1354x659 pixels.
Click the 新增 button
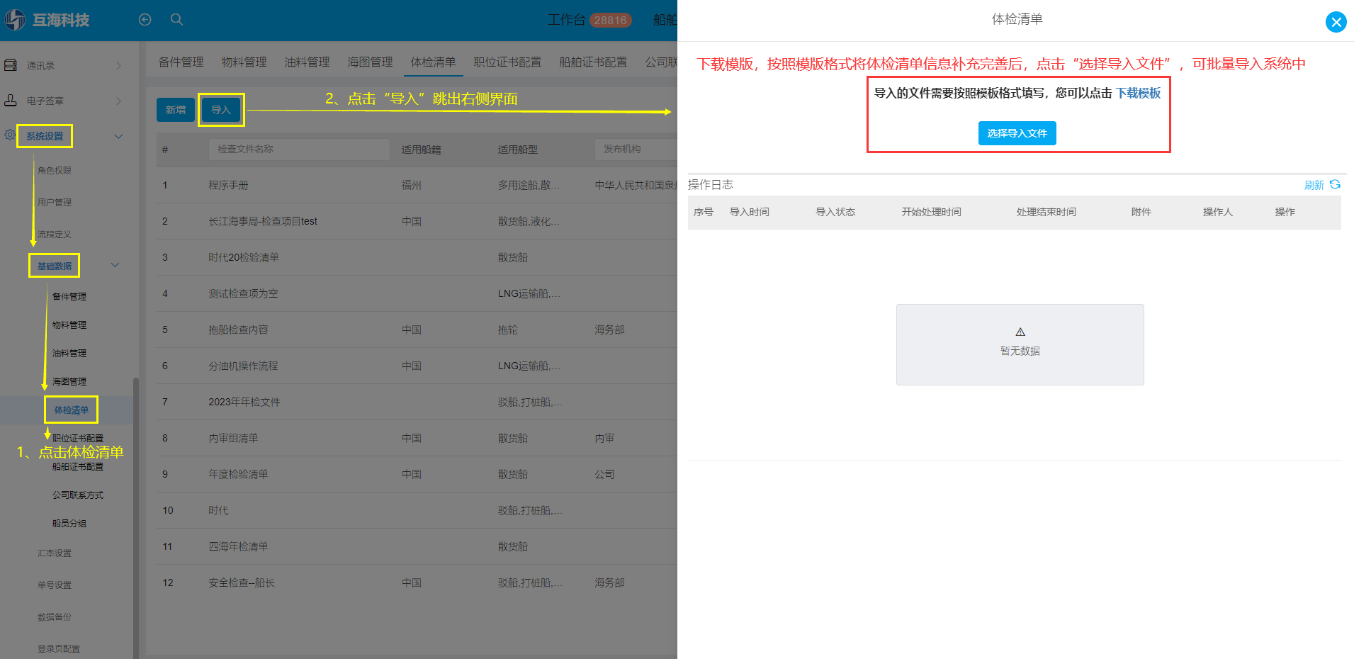176,110
